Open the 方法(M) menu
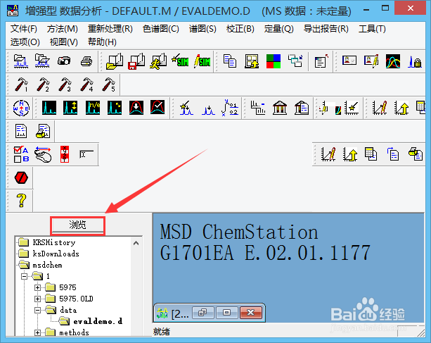This screenshot has height=343, width=431. point(62,29)
